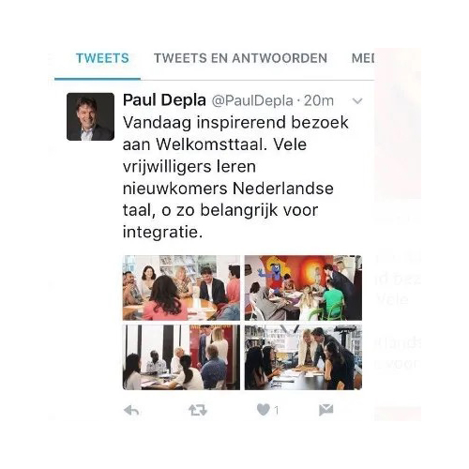Expand the tweet options chevron

coord(357,101)
